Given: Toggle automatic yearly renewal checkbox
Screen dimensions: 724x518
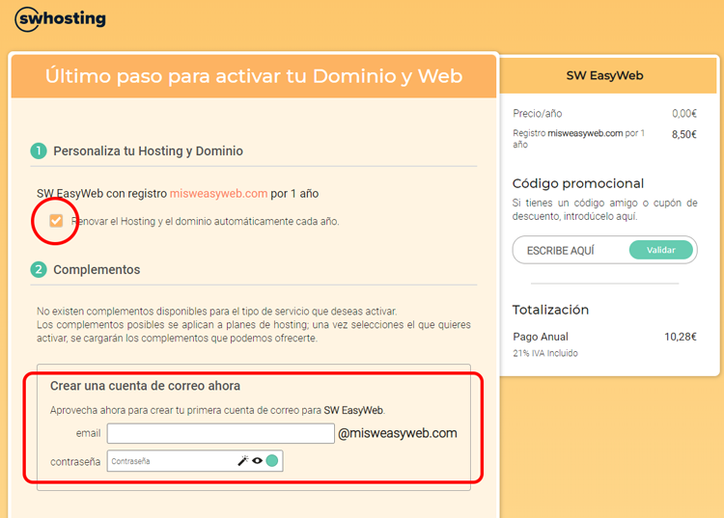Looking at the screenshot, I should (x=56, y=221).
